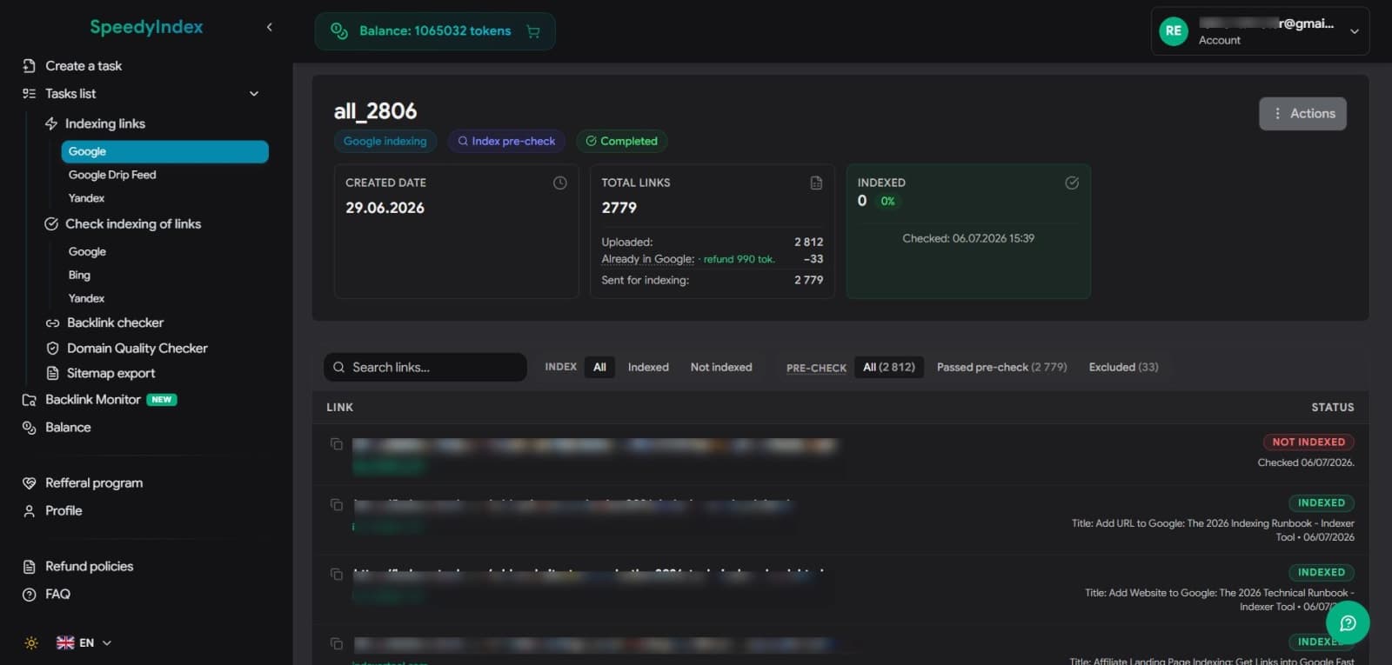Open Backlink Monitor page
This screenshot has height=665, width=1392.
[x=92, y=399]
